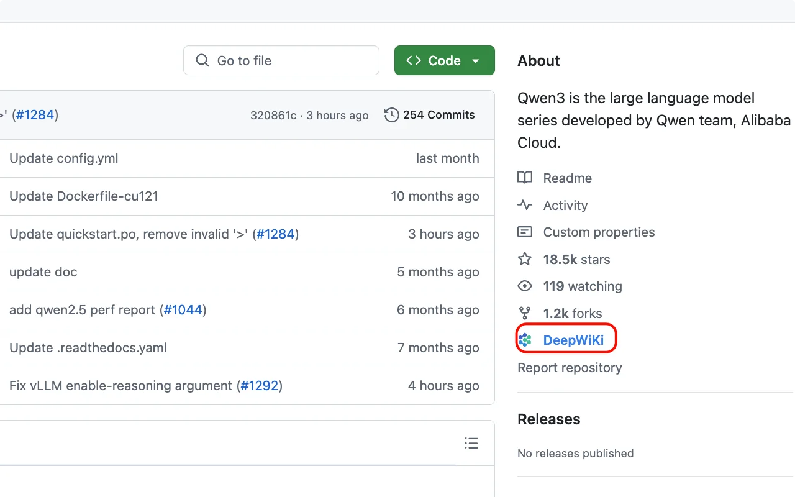Open the 254 Commits history link
Image resolution: width=795 pixels, height=497 pixels.
tap(430, 115)
